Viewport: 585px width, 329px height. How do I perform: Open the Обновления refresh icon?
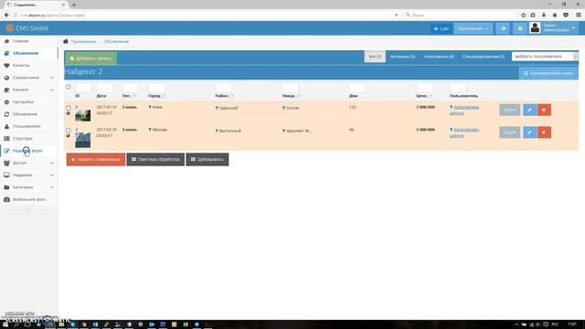(6, 114)
